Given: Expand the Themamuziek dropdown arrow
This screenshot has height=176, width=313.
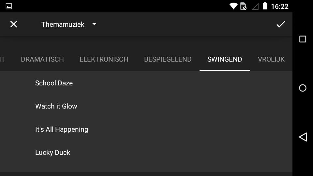Looking at the screenshot, I should pyautogui.click(x=94, y=24).
